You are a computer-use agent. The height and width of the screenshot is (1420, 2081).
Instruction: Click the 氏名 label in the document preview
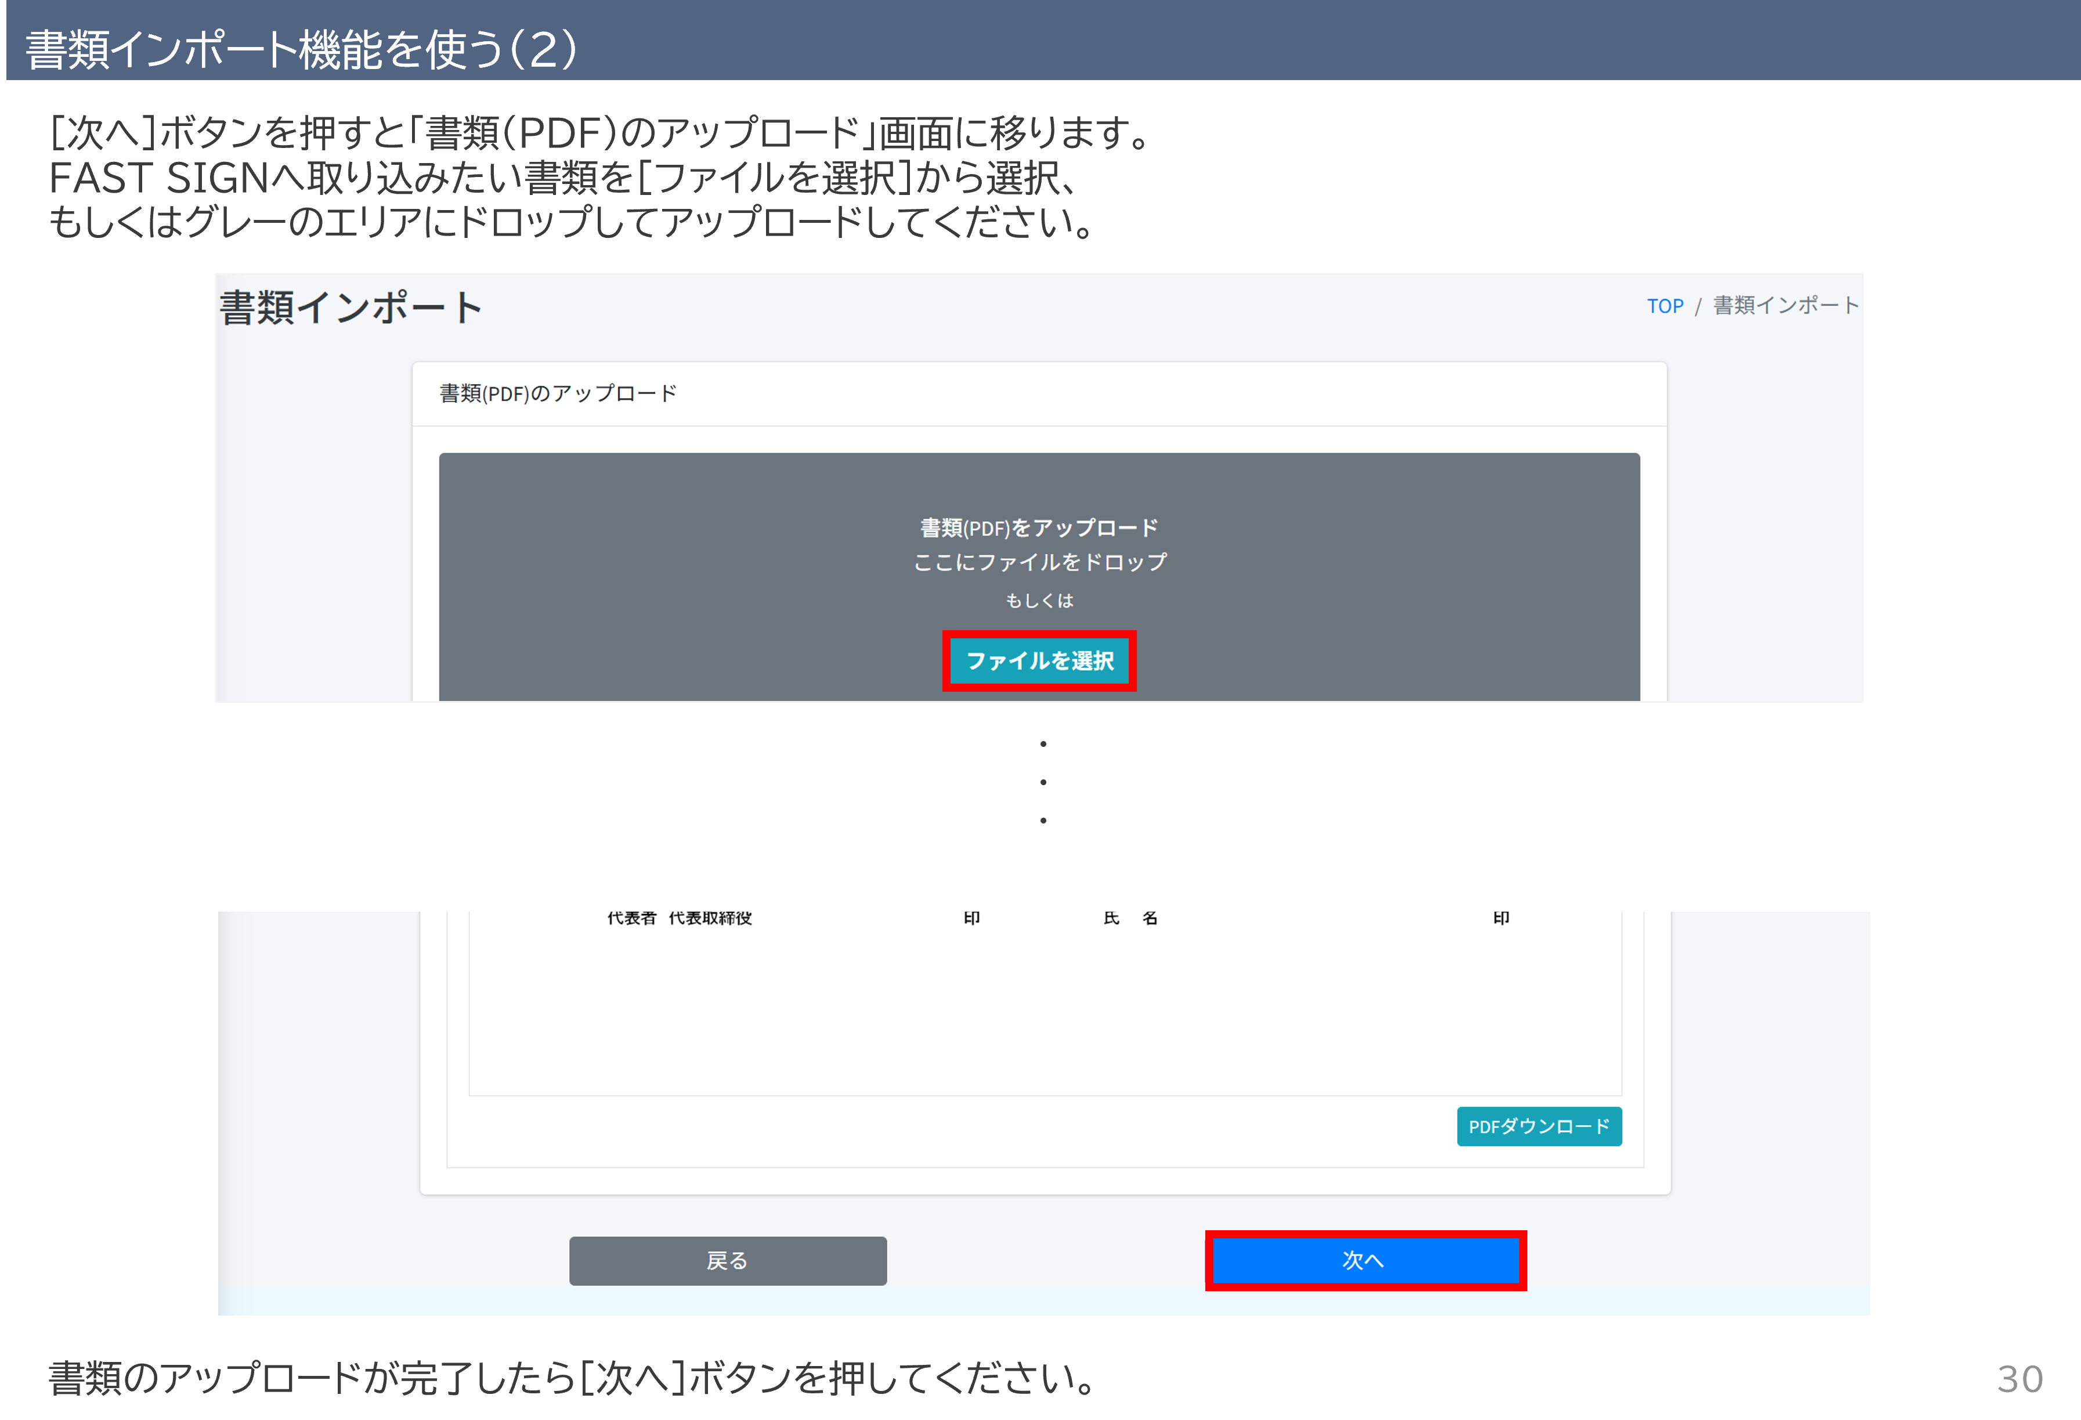[x=1130, y=919]
